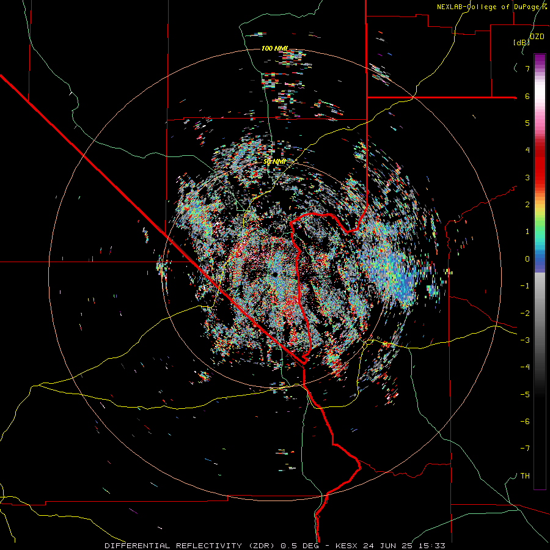The width and height of the screenshot is (550, 550).
Task: Click the TH threshold label
Action: [525, 476]
